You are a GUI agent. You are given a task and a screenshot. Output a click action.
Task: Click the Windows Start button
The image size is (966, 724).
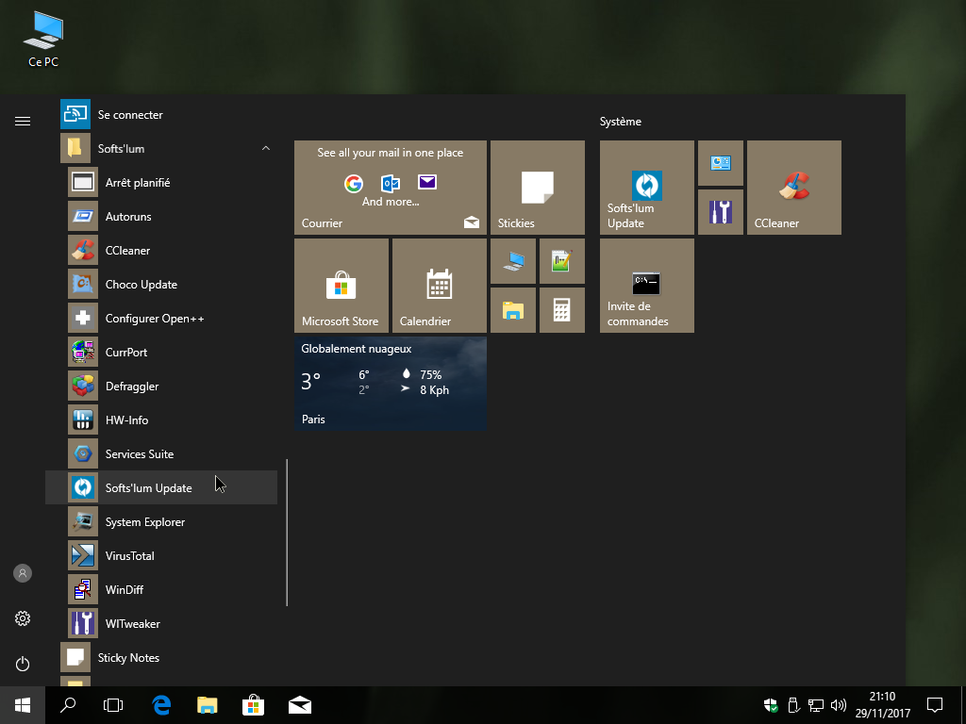point(23,705)
